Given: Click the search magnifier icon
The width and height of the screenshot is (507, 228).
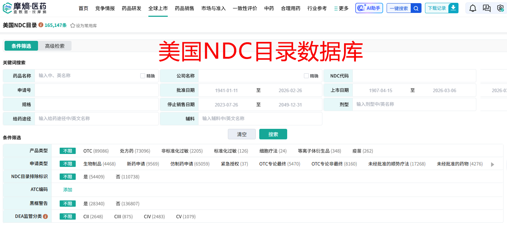Looking at the screenshot, I should pos(416,8).
